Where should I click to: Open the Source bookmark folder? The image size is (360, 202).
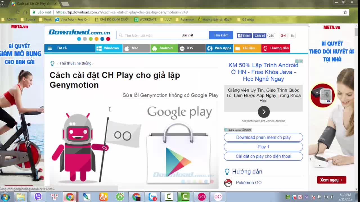coord(28,20)
